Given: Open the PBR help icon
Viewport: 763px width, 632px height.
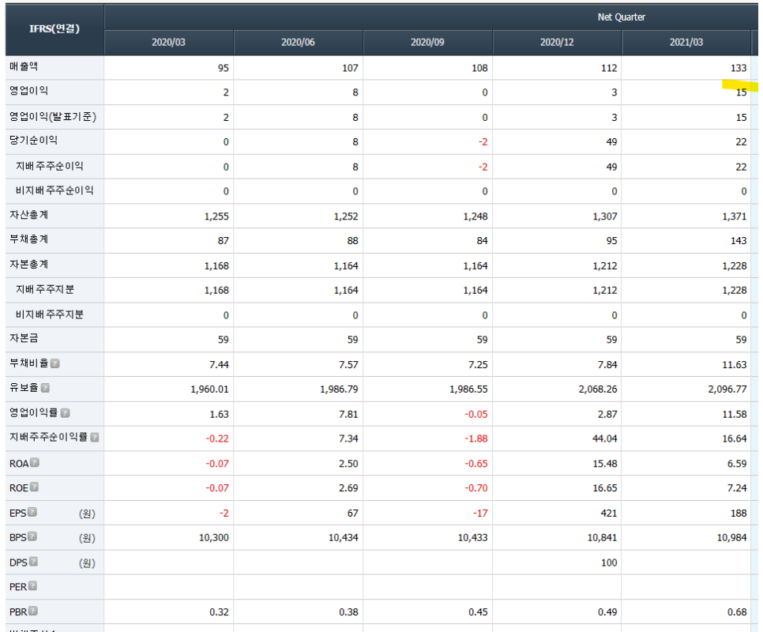Looking at the screenshot, I should click(33, 611).
